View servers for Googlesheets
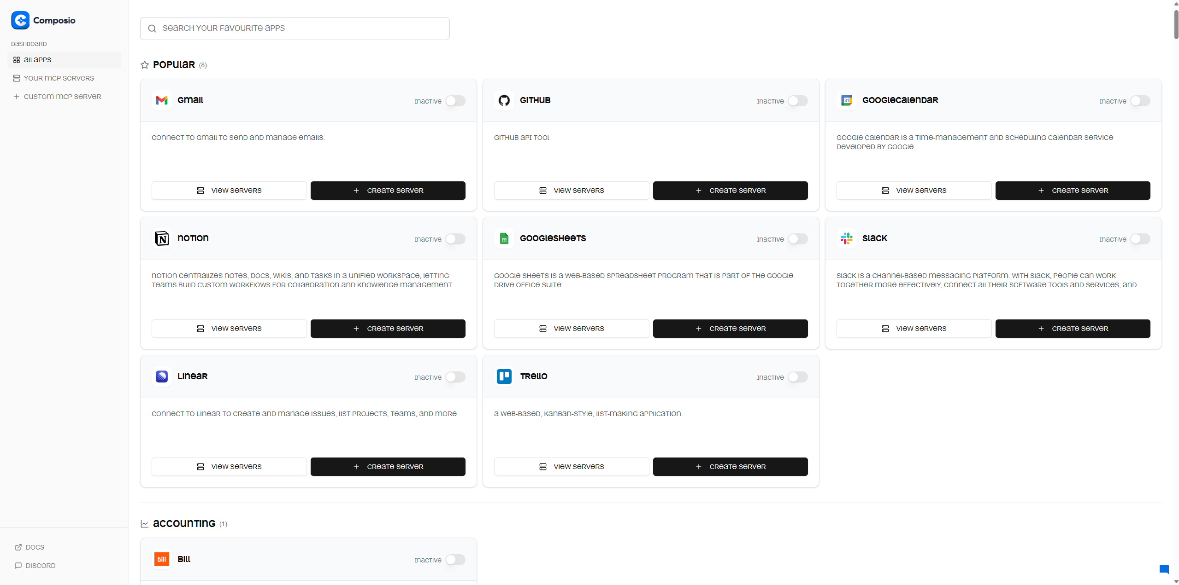The height and width of the screenshot is (585, 1179). (x=572, y=329)
